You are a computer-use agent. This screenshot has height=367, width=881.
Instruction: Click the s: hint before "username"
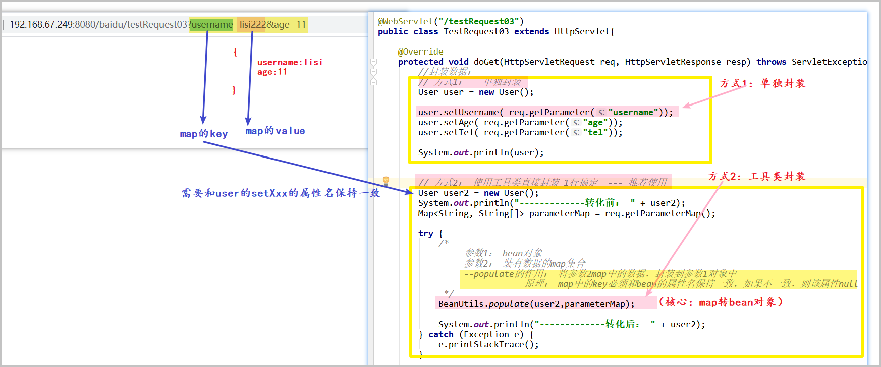pyautogui.click(x=601, y=112)
